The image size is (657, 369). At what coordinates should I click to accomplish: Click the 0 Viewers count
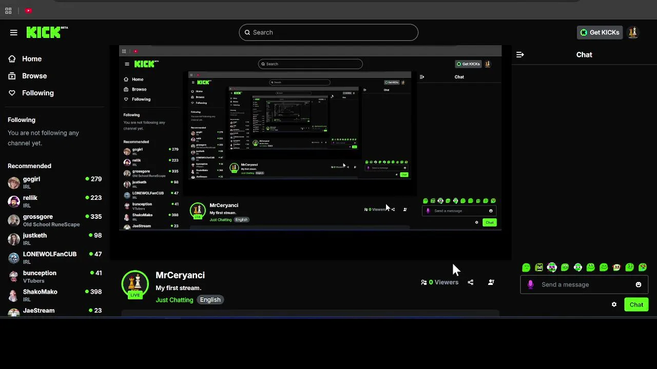[440, 282]
